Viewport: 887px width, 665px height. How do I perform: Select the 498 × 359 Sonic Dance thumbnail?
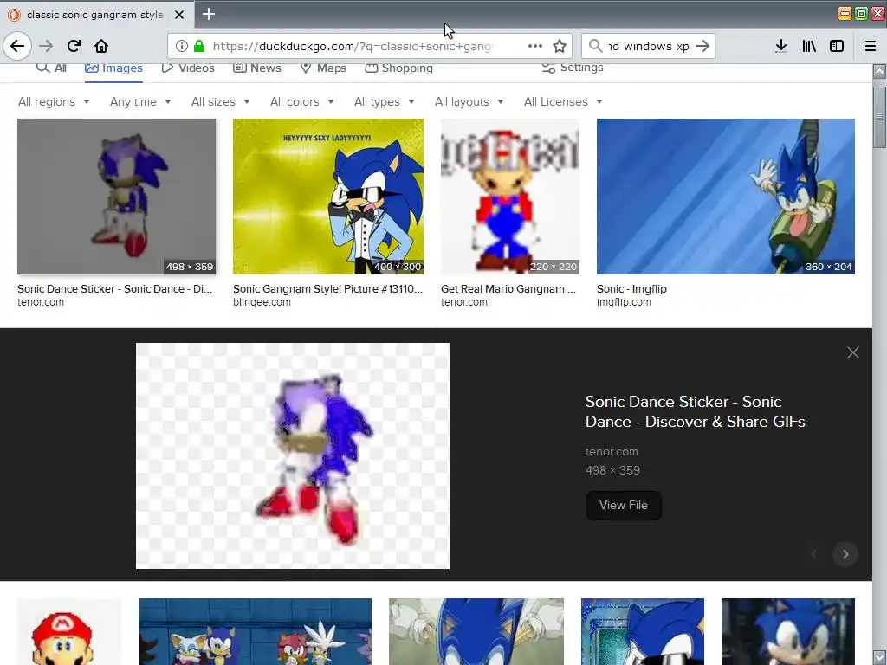(117, 197)
